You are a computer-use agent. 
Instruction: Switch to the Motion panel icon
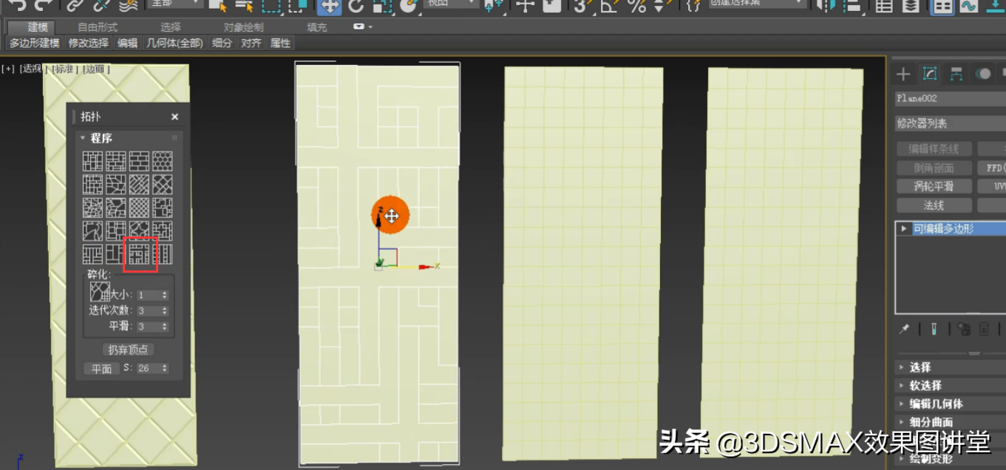(983, 73)
